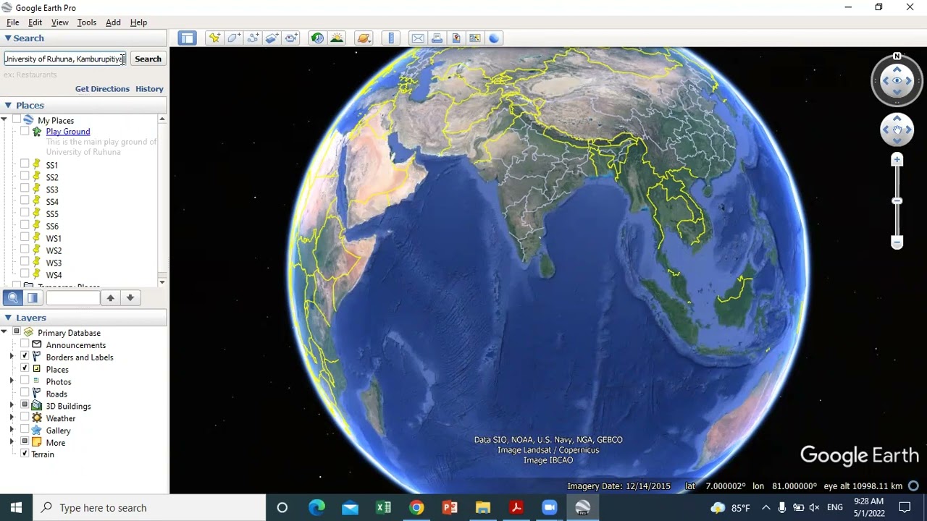Move selected place down arrow
This screenshot has width=927, height=521.
click(130, 297)
